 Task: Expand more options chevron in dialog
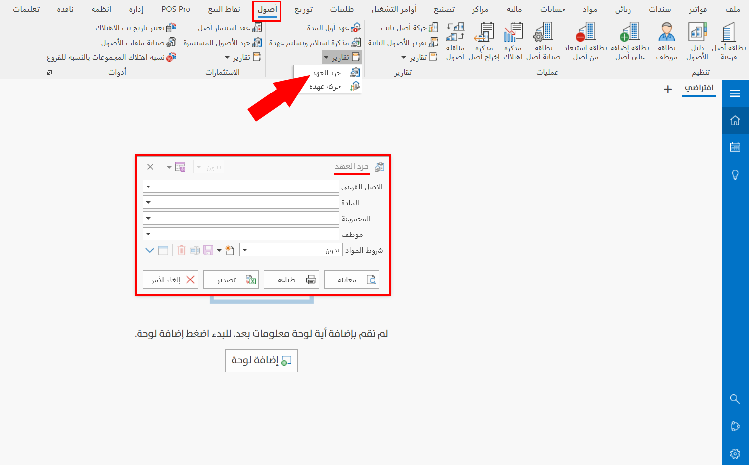pyautogui.click(x=149, y=250)
